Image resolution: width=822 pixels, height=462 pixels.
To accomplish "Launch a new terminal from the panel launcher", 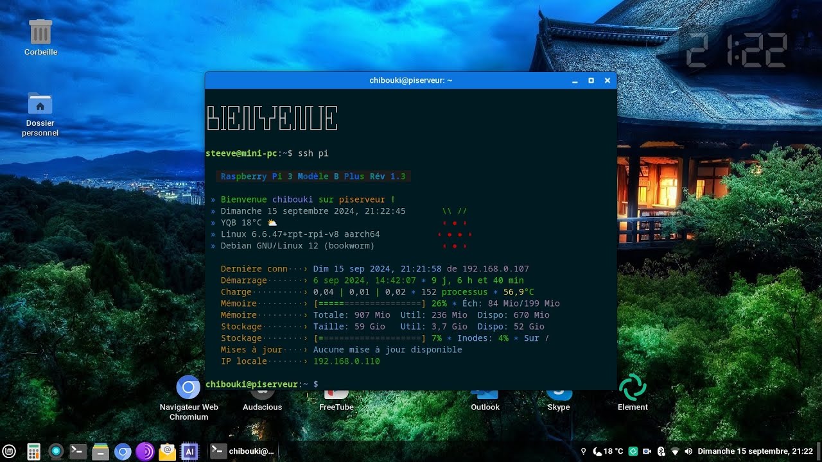I will 78,452.
